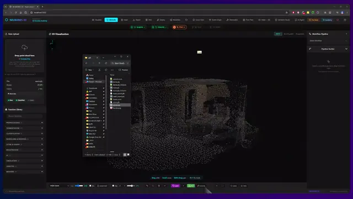This screenshot has width=353, height=199.
Task: Click browser reload button
Action: coord(16,13)
